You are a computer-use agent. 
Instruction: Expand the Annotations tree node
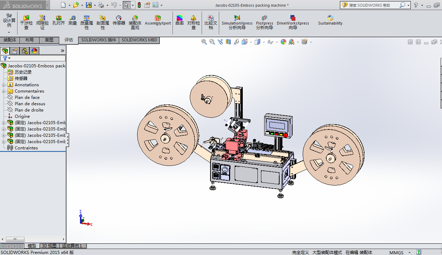point(4,85)
